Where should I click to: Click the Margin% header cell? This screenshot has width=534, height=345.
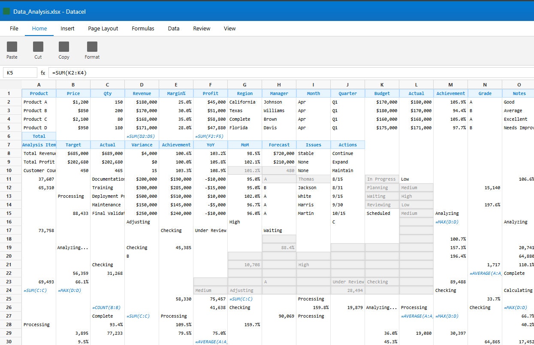[x=176, y=93]
